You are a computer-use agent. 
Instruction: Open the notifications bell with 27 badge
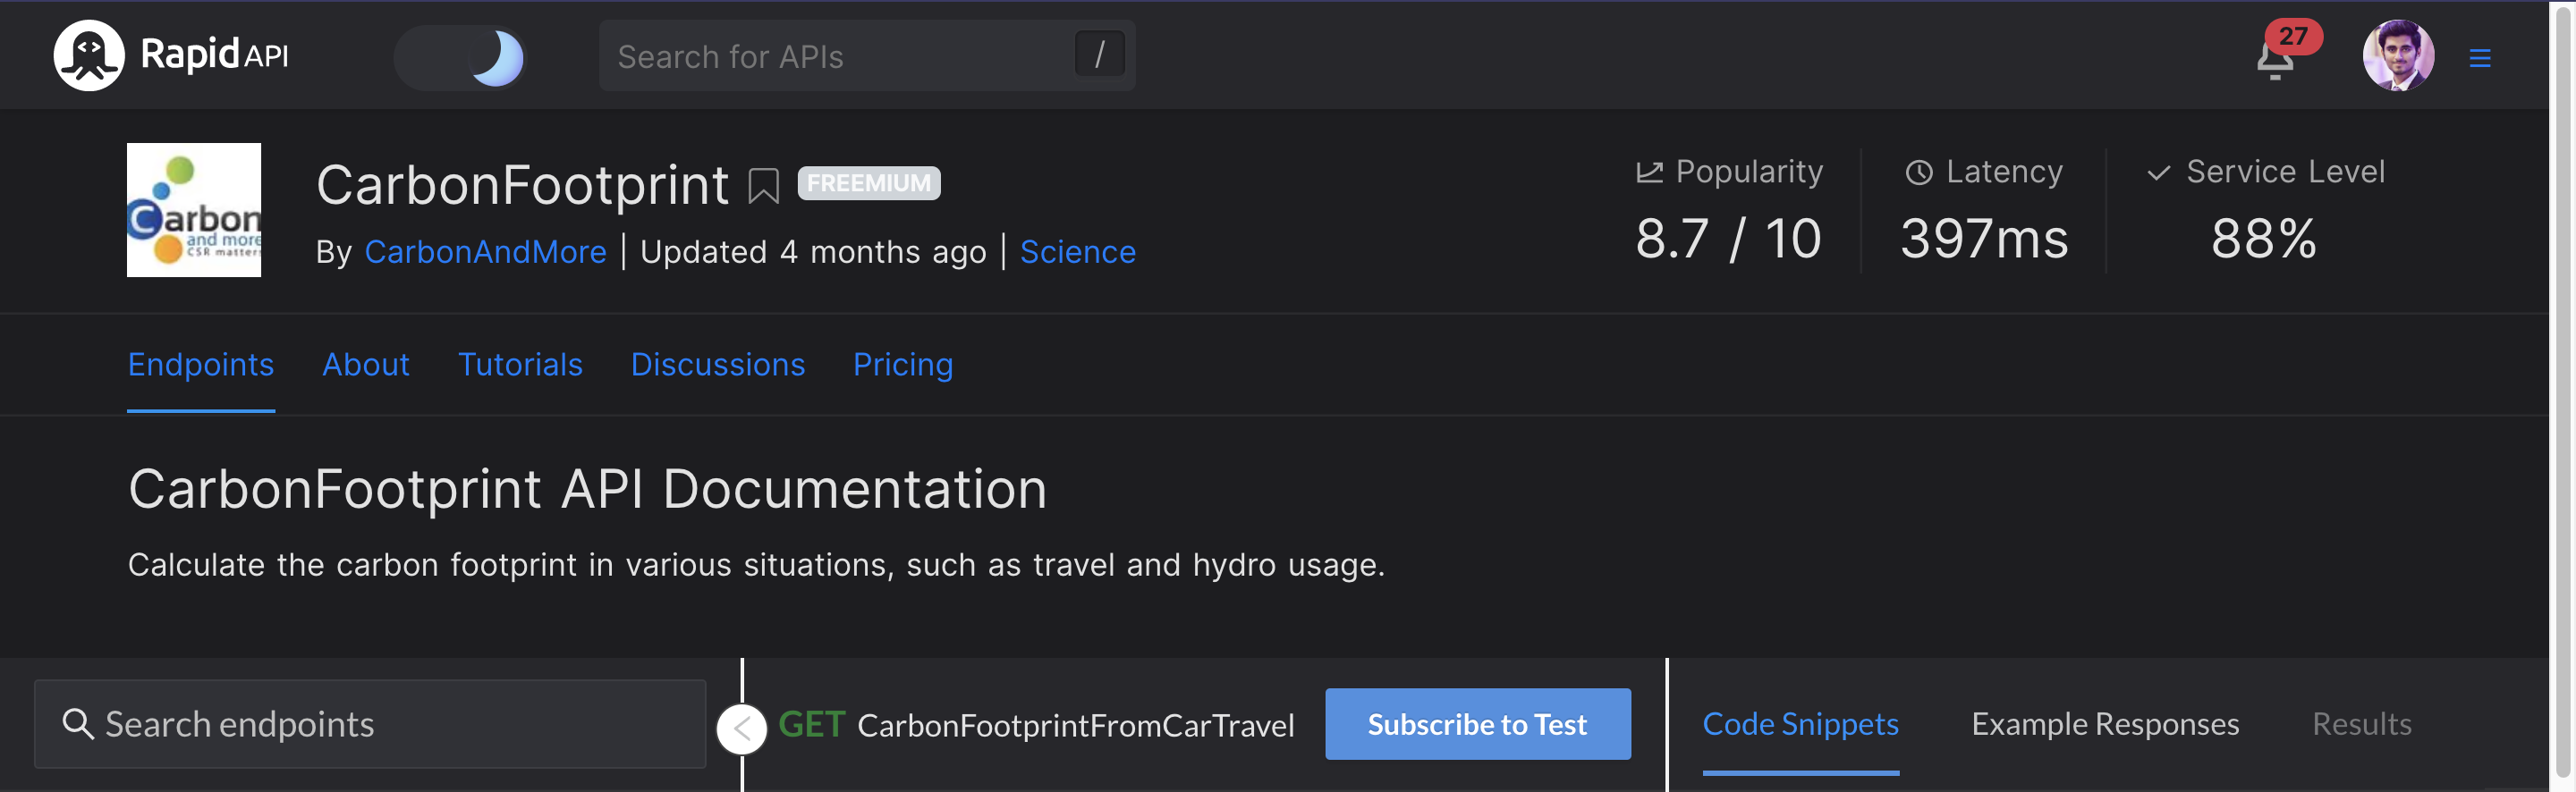pyautogui.click(x=2276, y=58)
